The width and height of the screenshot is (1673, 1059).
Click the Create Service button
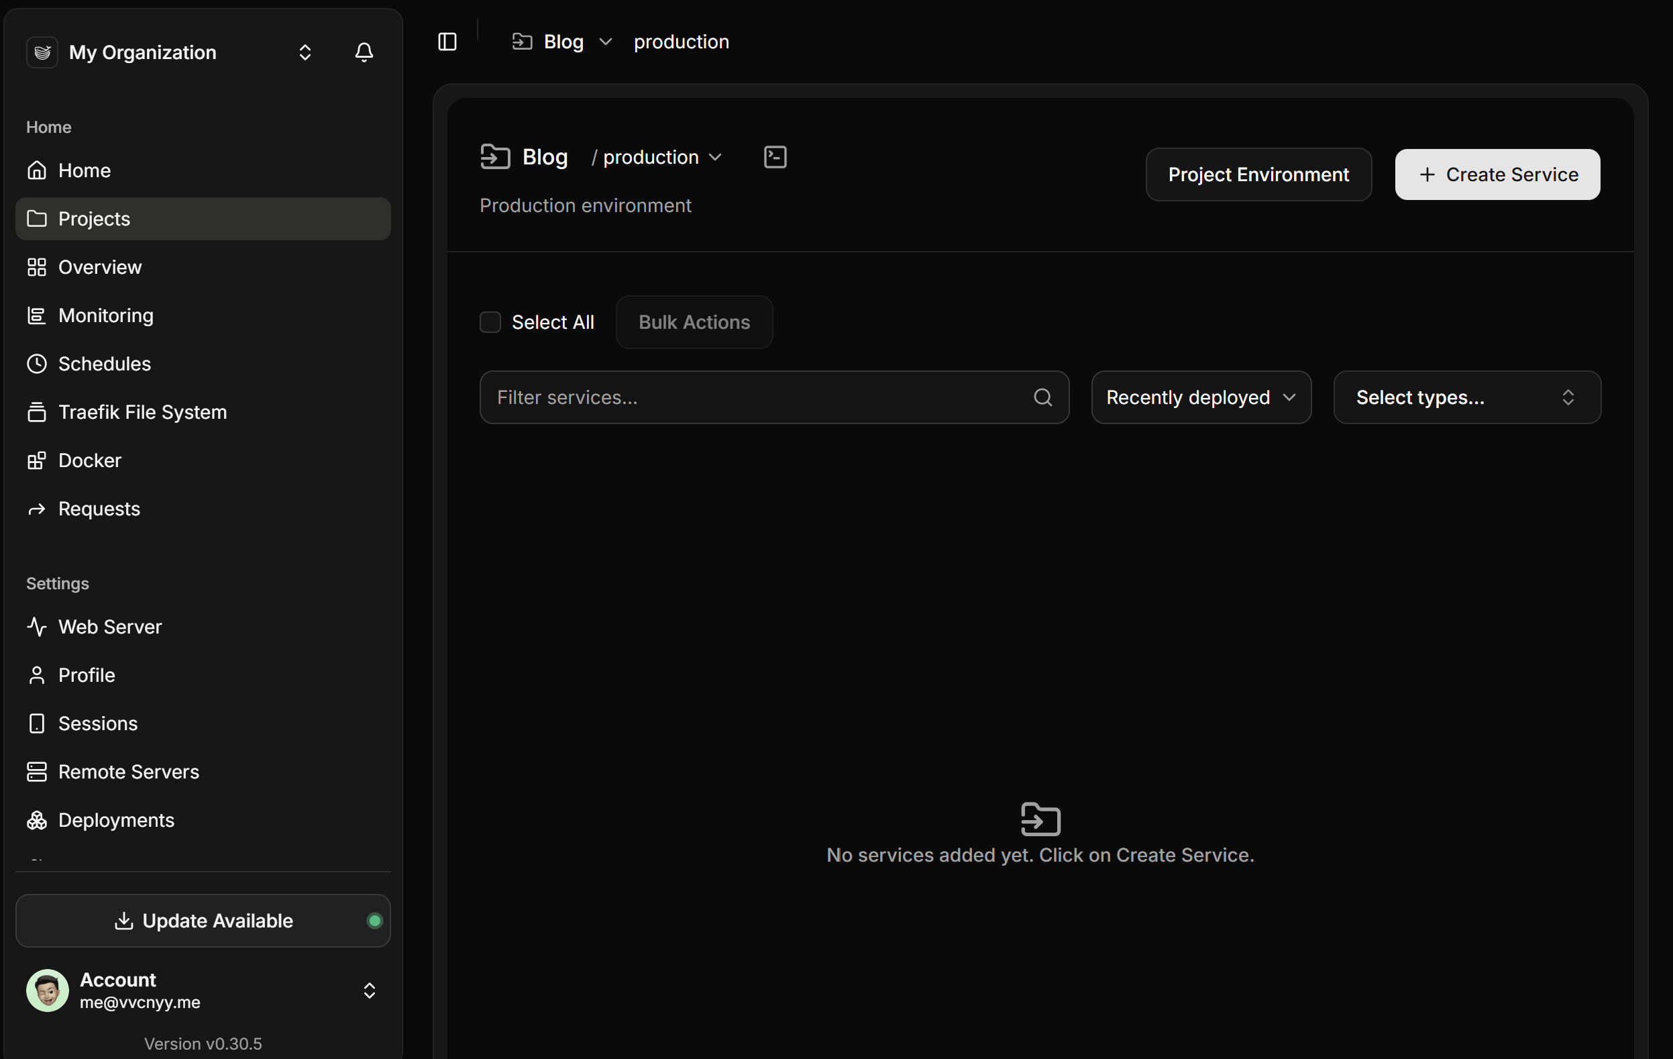(x=1497, y=174)
